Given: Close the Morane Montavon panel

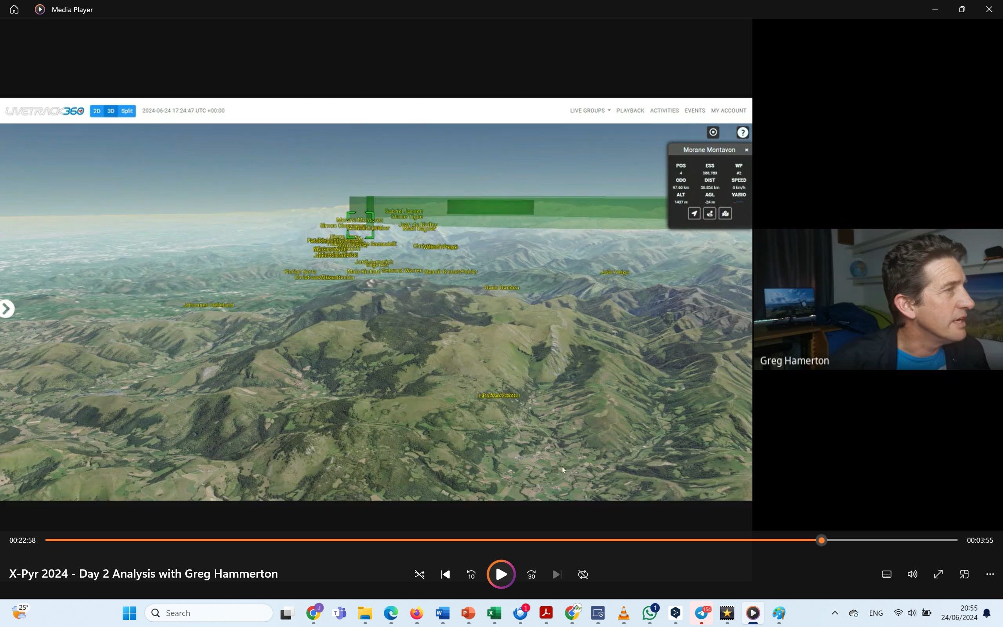Looking at the screenshot, I should (746, 150).
